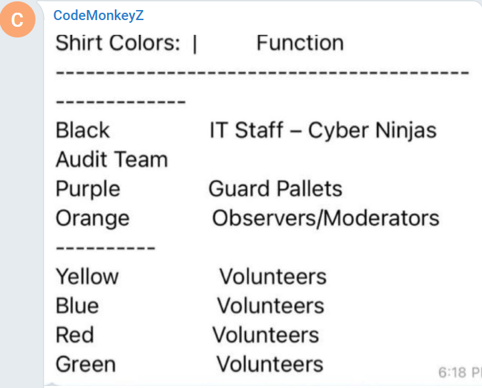Click the "Audit Team" line
The image size is (482, 388).
tap(112, 159)
